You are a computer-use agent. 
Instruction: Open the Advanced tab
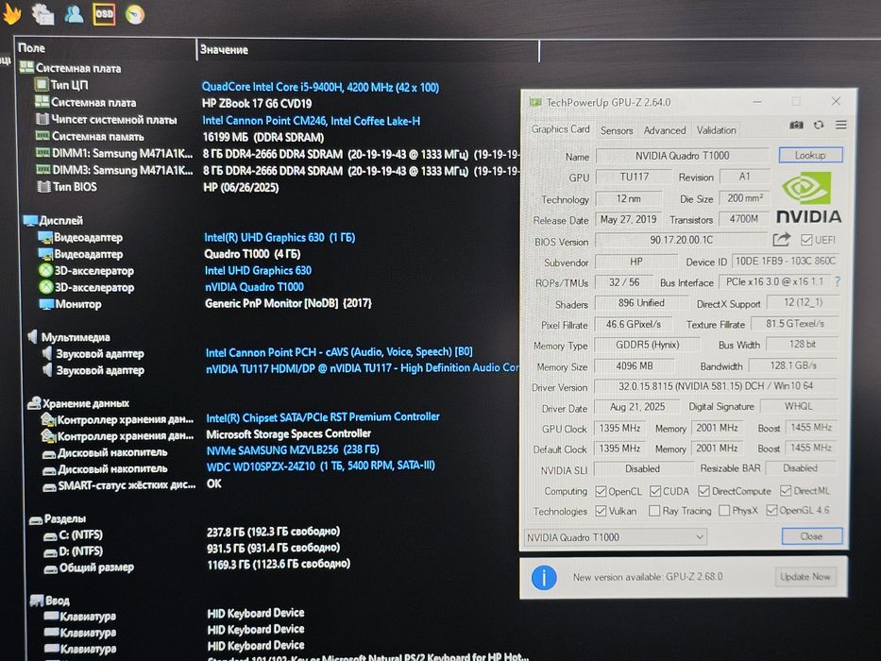[665, 130]
